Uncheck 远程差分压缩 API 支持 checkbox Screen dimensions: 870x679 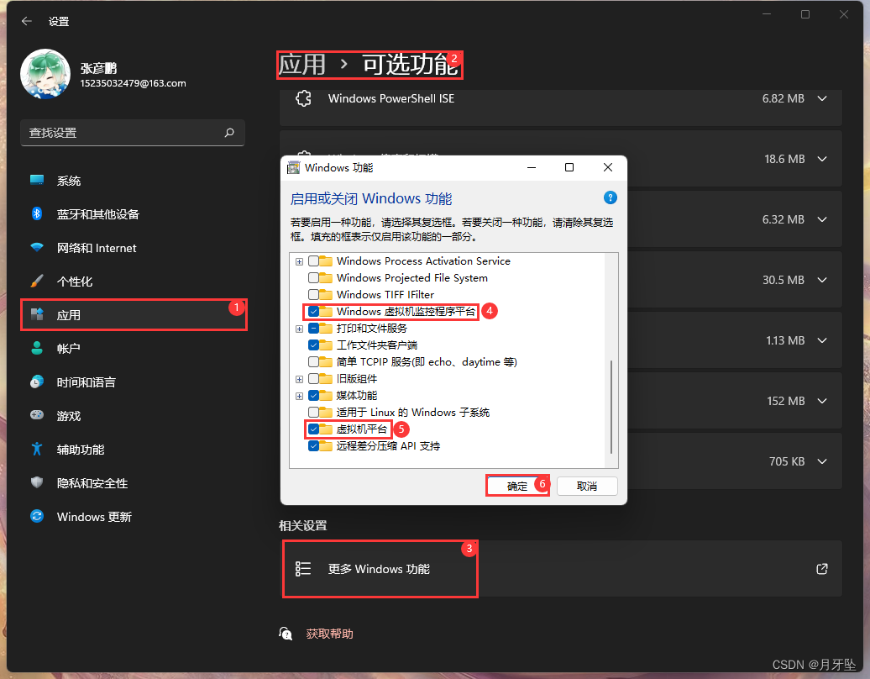point(313,446)
